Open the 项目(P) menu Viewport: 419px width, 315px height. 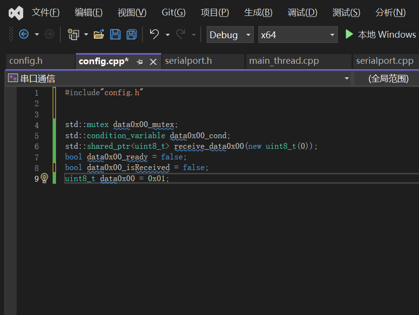point(215,13)
